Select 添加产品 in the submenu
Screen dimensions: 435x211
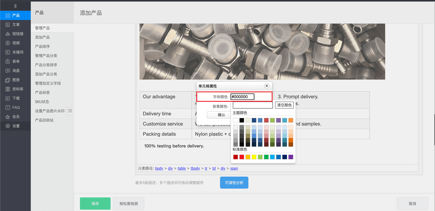[43, 37]
